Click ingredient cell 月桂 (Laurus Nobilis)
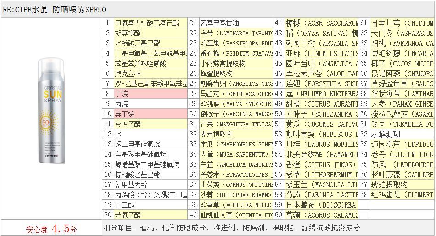436x236 pixels. (x=321, y=144)
